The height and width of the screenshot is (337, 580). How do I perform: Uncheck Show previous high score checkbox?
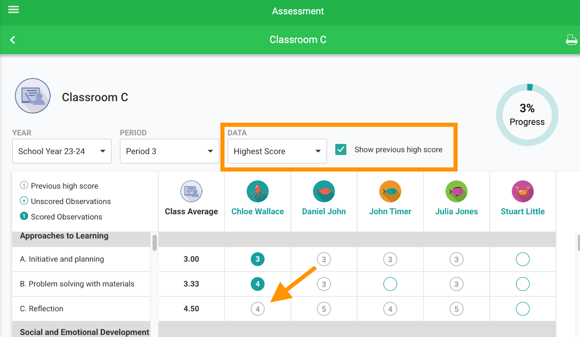tap(341, 149)
